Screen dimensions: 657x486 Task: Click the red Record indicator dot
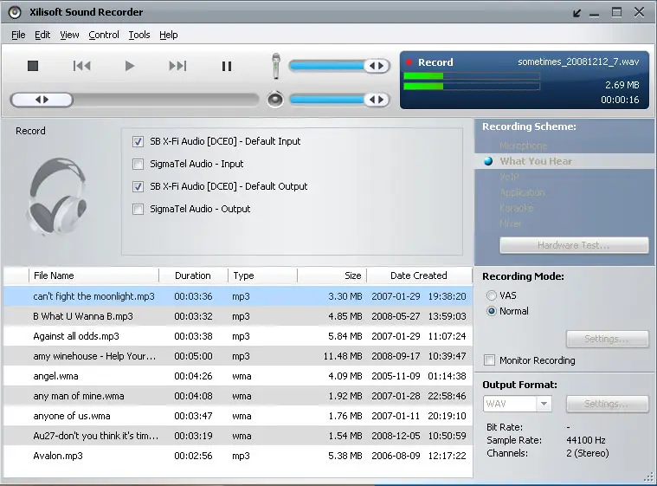pos(409,62)
